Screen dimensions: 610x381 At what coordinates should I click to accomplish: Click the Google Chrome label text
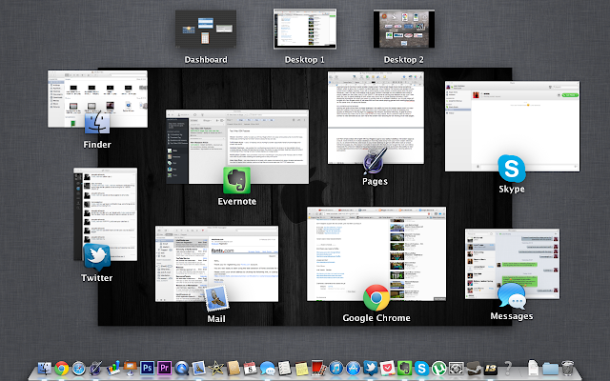pyautogui.click(x=376, y=318)
